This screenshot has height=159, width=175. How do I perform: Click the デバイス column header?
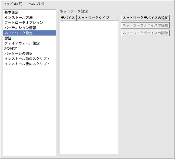click(68, 18)
